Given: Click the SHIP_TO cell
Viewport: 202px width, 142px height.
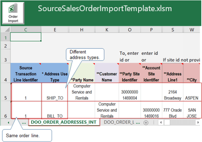Looking at the screenshot, I should click(x=55, y=92).
